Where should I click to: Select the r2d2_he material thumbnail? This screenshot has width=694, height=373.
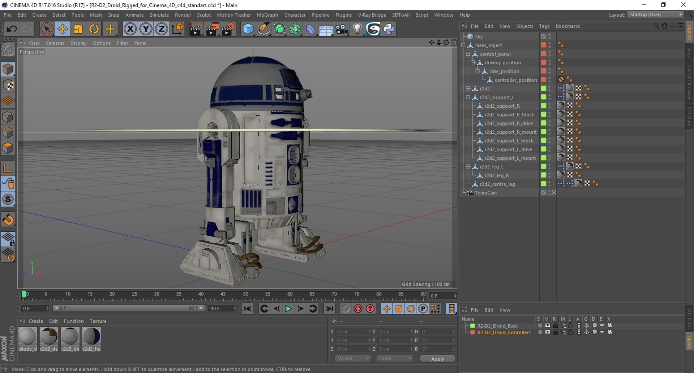(91, 339)
